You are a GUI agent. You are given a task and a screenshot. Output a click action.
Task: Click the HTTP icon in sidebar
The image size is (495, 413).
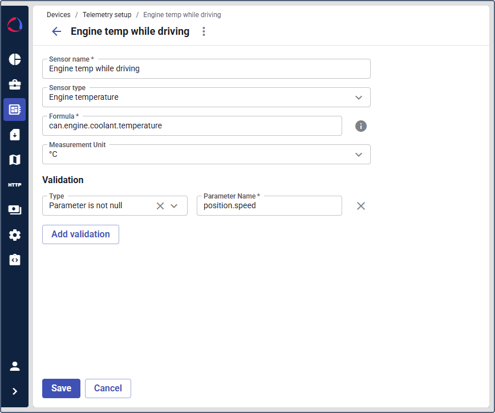click(15, 185)
